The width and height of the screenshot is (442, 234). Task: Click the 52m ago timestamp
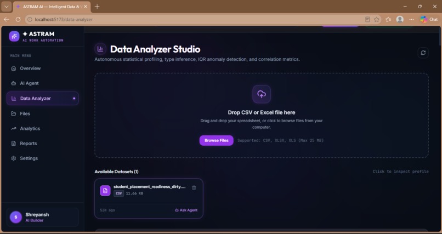107,210
